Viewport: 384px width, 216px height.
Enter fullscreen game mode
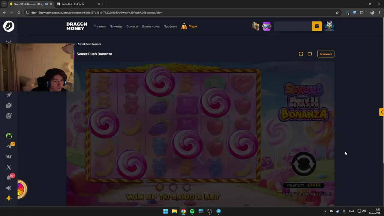(x=301, y=54)
